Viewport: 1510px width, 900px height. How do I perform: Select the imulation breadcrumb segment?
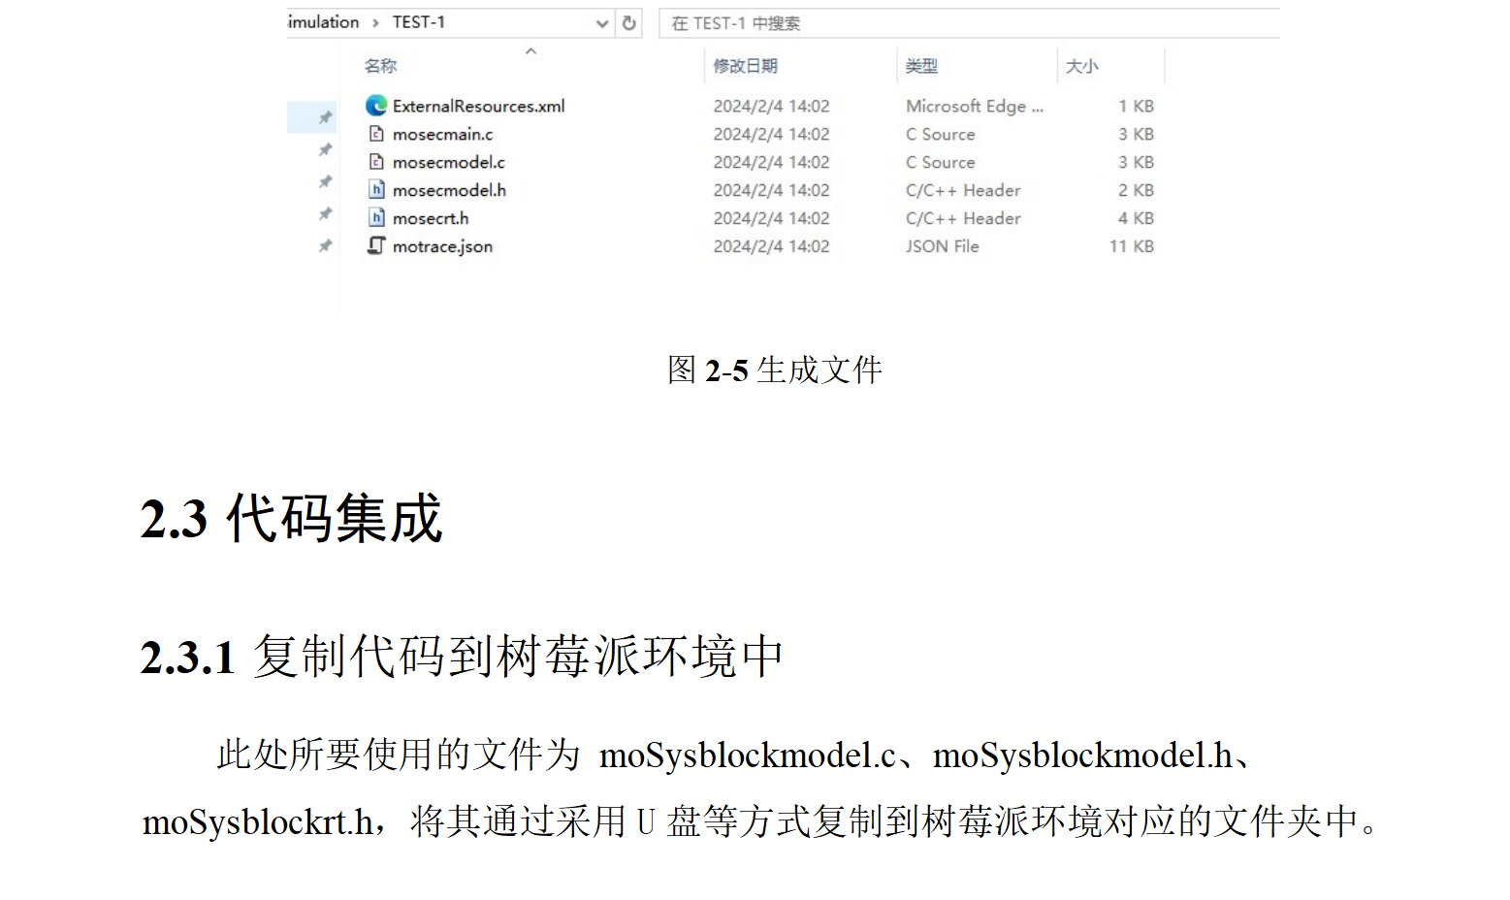point(323,22)
